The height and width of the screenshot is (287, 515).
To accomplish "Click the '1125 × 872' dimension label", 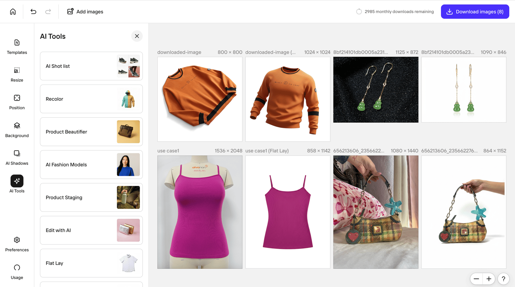I will pyautogui.click(x=407, y=52).
